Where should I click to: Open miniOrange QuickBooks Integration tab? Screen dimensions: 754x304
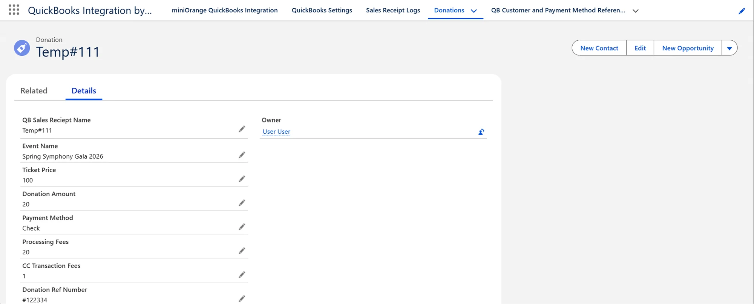(x=225, y=10)
